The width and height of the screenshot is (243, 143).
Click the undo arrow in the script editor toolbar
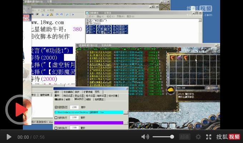tap(61, 14)
